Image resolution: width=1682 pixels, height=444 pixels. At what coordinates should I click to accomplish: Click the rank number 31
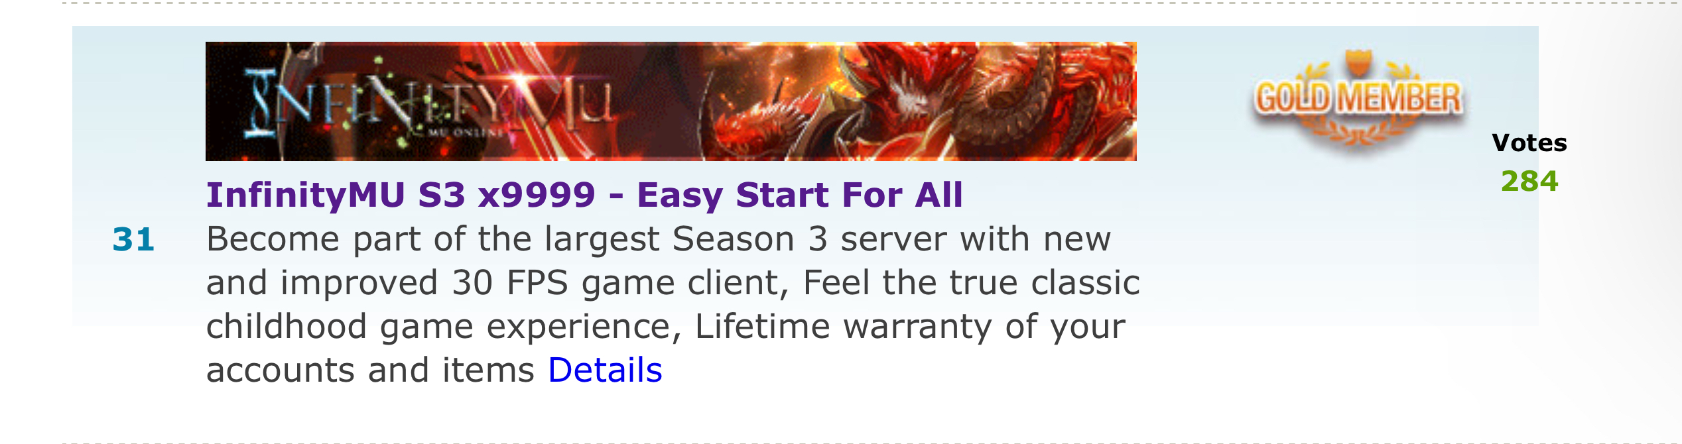click(x=133, y=239)
